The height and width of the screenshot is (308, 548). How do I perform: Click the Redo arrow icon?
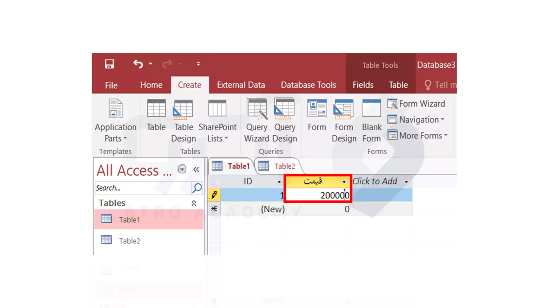167,64
